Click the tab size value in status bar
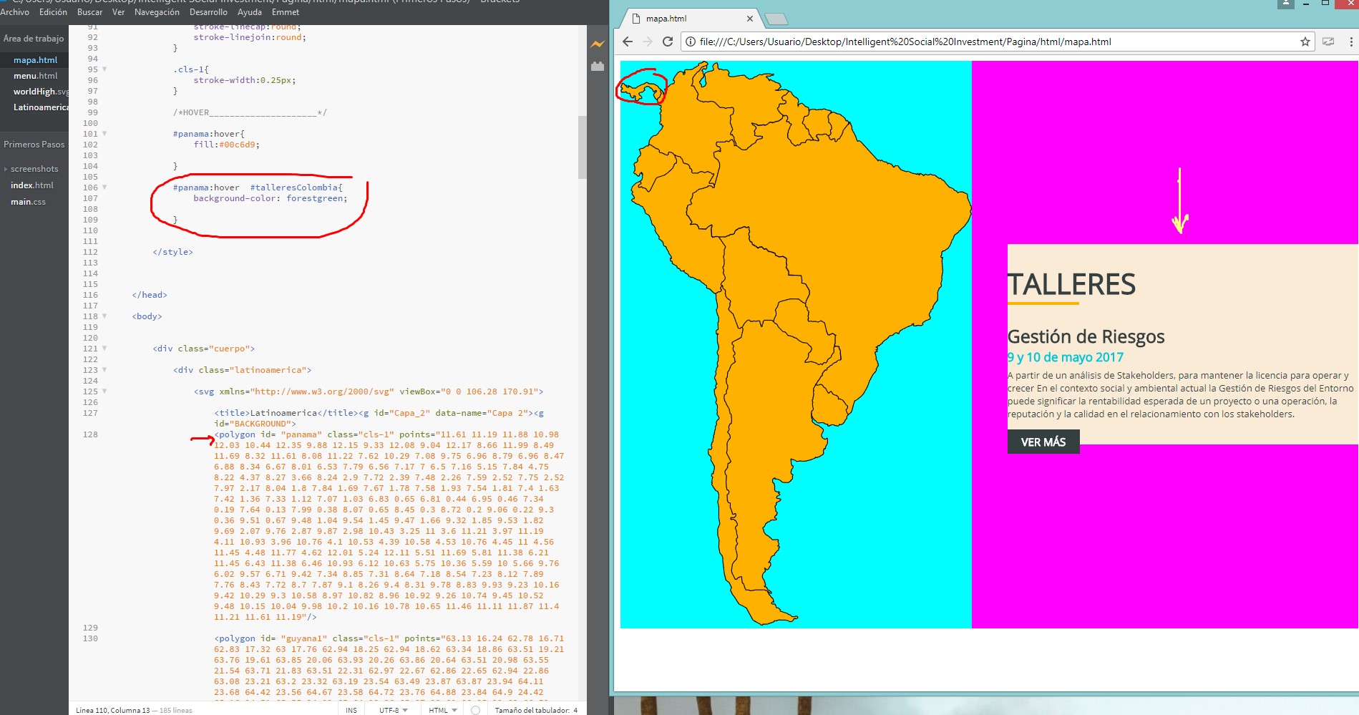This screenshot has height=715, width=1359. pyautogui.click(x=575, y=710)
